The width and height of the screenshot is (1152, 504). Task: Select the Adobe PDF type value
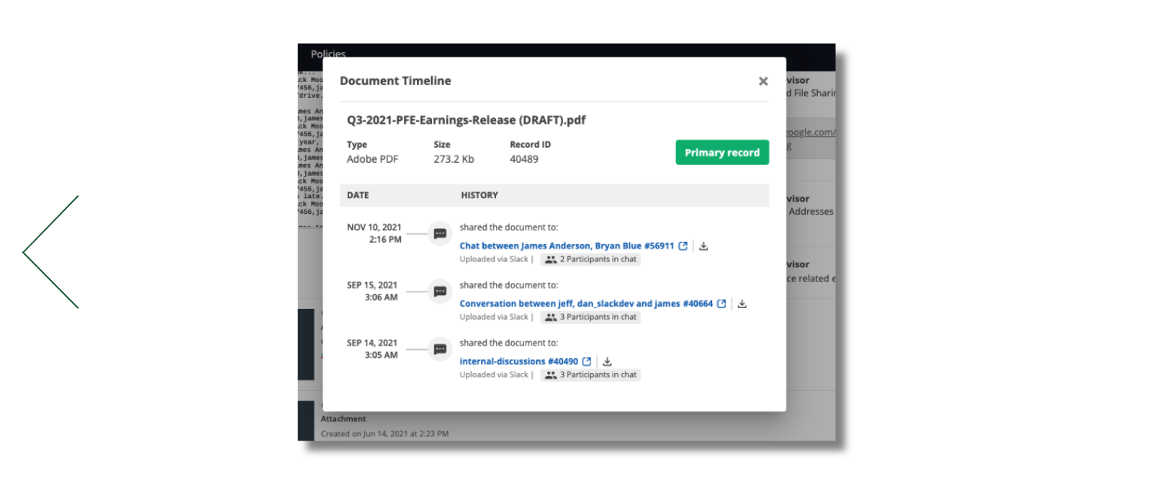click(372, 159)
